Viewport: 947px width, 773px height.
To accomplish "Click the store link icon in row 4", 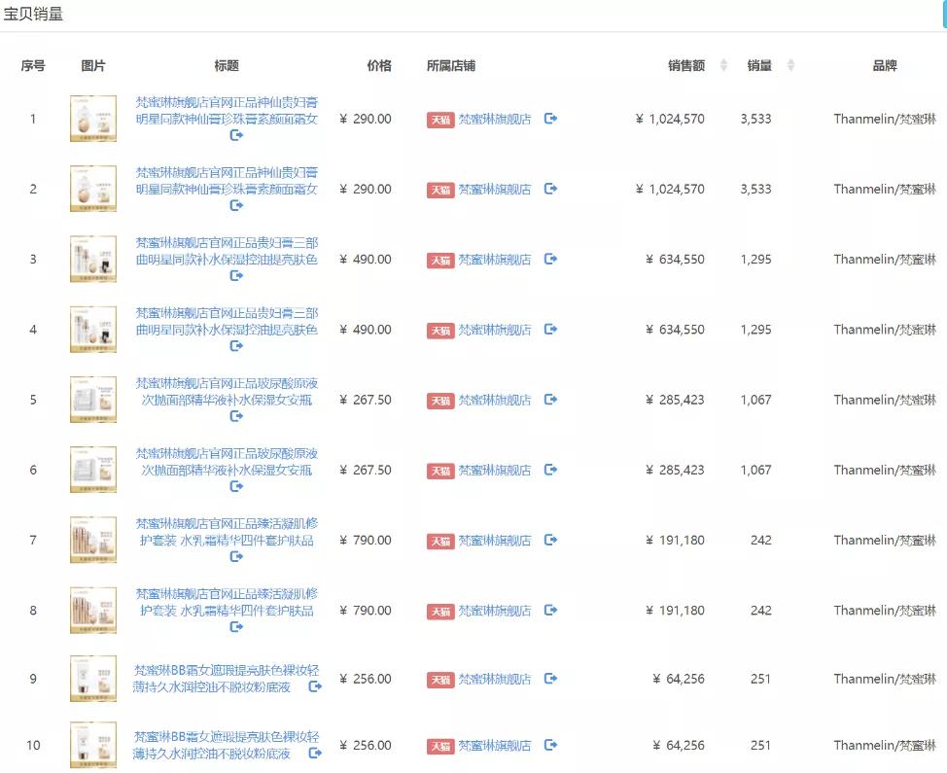I will [550, 329].
